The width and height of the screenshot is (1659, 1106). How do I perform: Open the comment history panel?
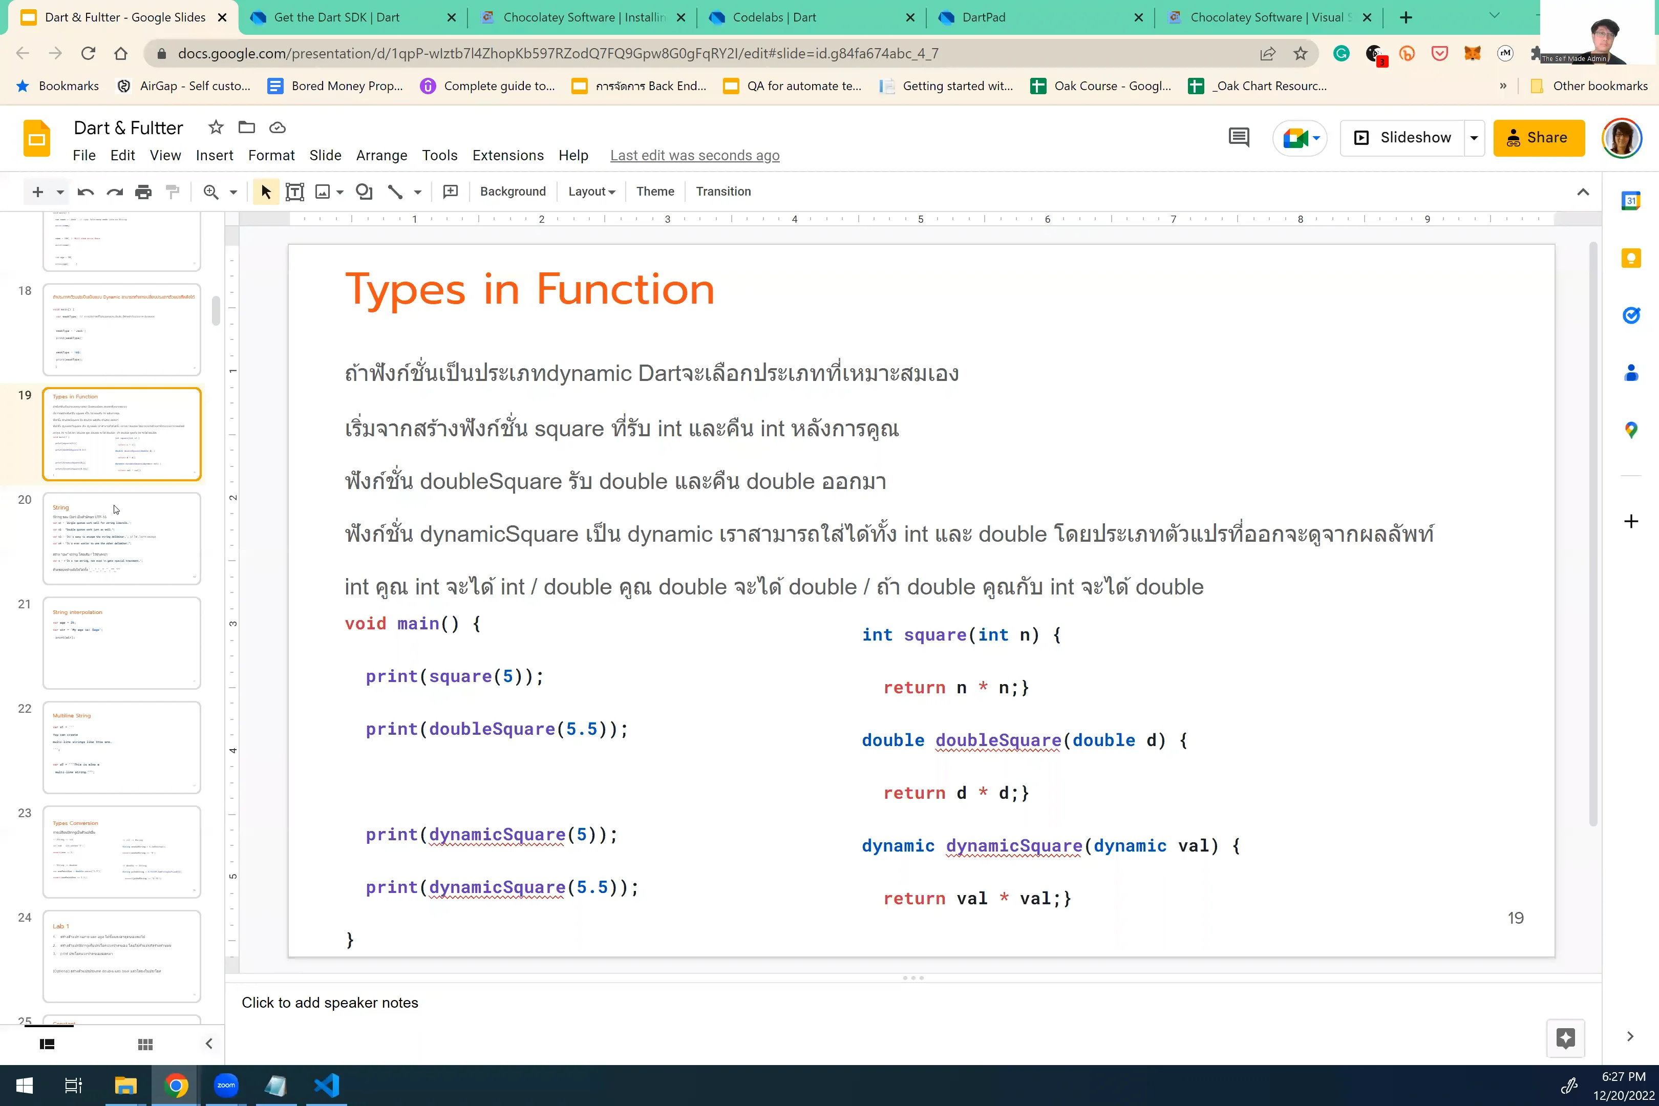point(1239,138)
